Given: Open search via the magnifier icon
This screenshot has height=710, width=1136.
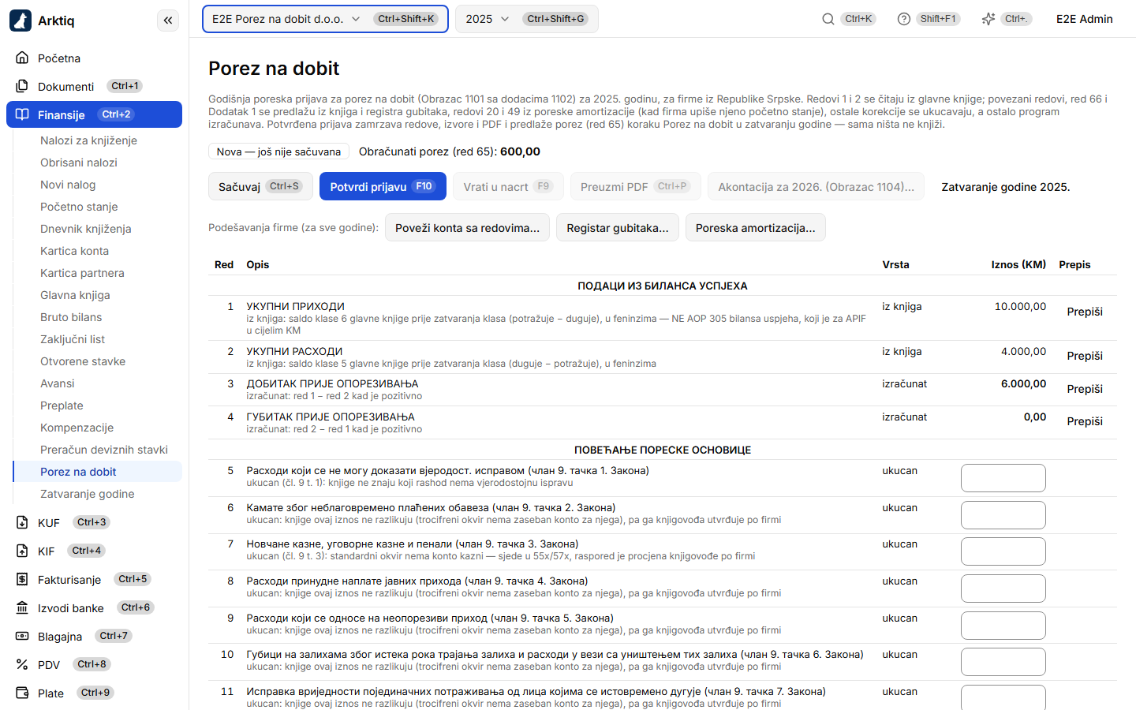Looking at the screenshot, I should click(x=828, y=19).
